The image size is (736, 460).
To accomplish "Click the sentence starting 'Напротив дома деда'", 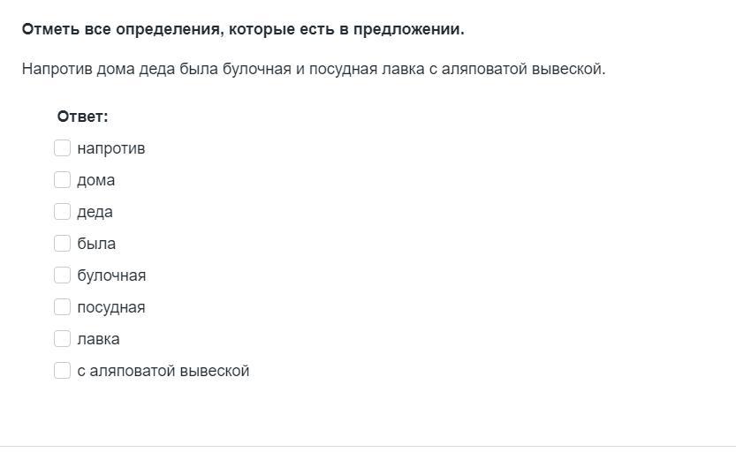I will click(x=313, y=69).
